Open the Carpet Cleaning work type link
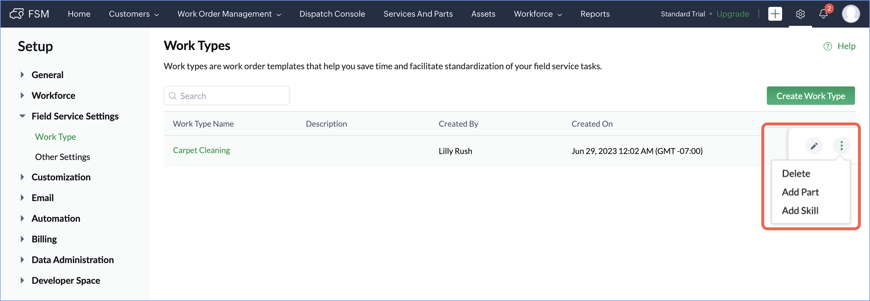 201,150
